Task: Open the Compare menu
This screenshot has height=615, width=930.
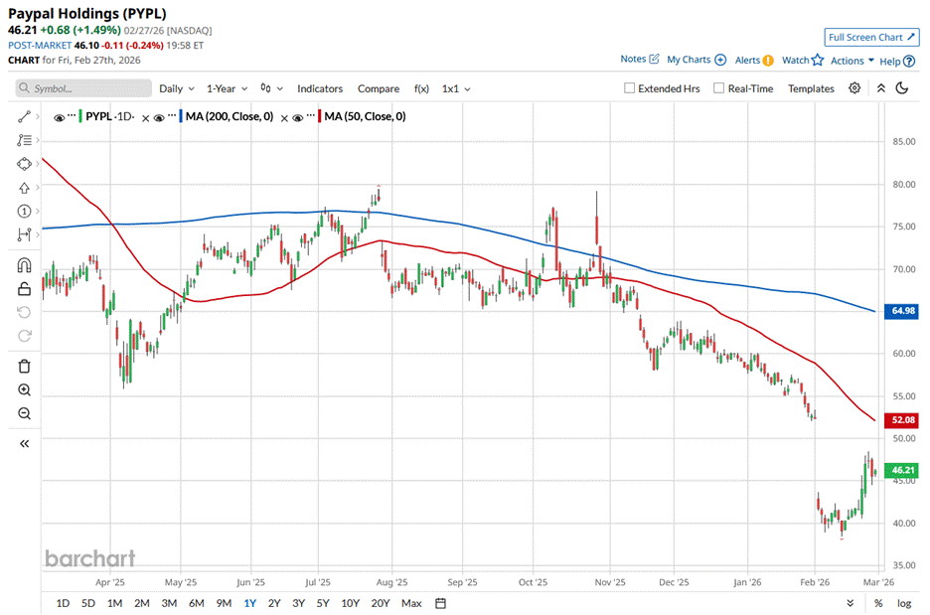Action: click(x=378, y=88)
